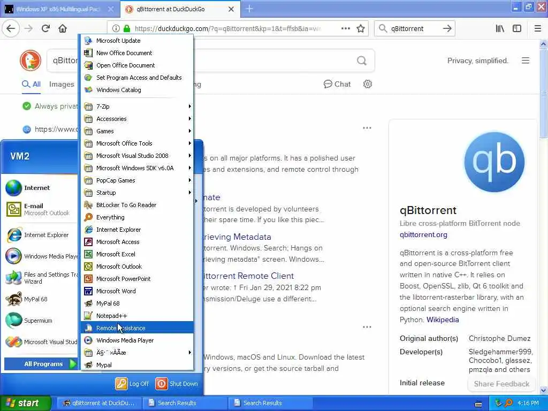Open the Chat link on DuckDuckGo
Image resolution: width=548 pixels, height=411 pixels.
[x=337, y=84]
